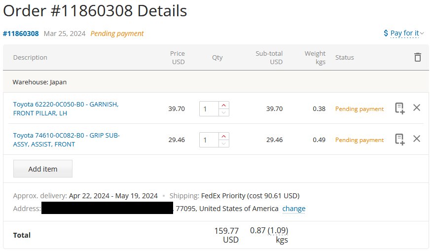Click the Add item button

[43, 169]
